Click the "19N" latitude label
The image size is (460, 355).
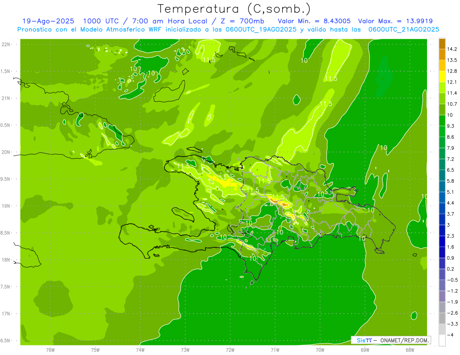pyautogui.click(x=7, y=206)
